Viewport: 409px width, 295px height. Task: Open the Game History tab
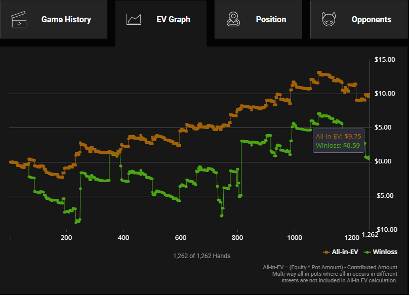point(54,19)
